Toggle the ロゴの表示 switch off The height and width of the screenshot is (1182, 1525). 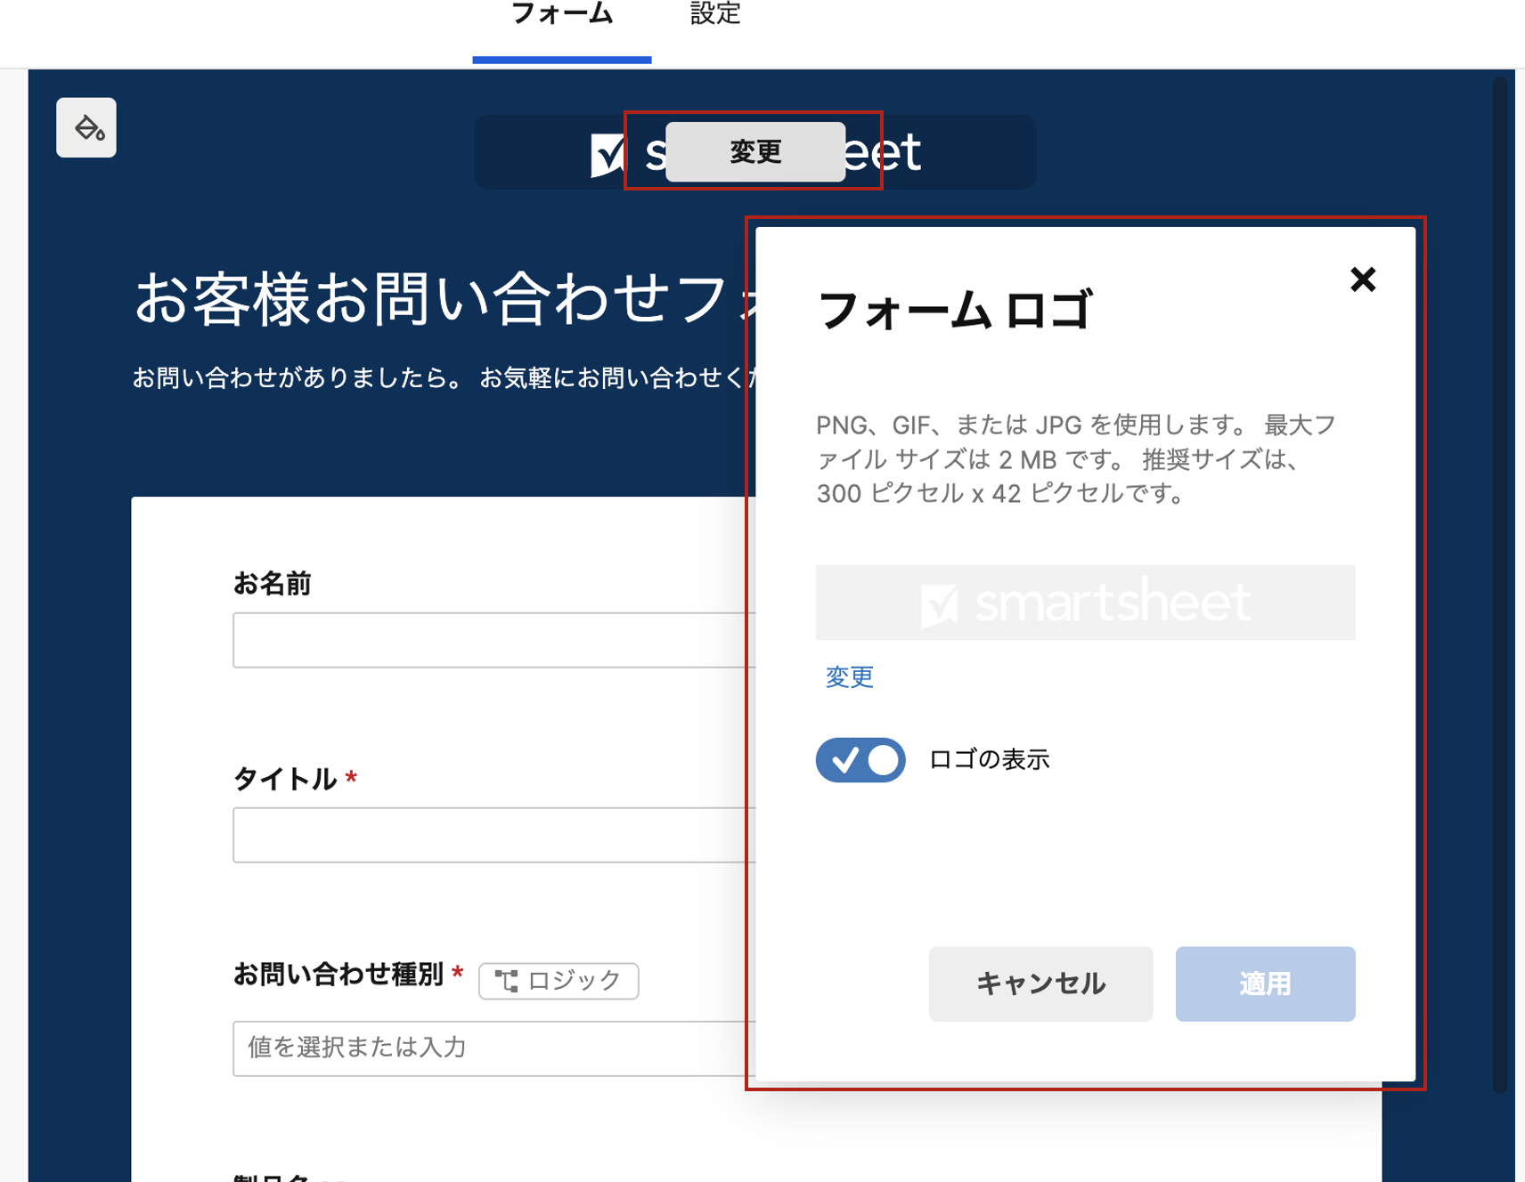860,760
